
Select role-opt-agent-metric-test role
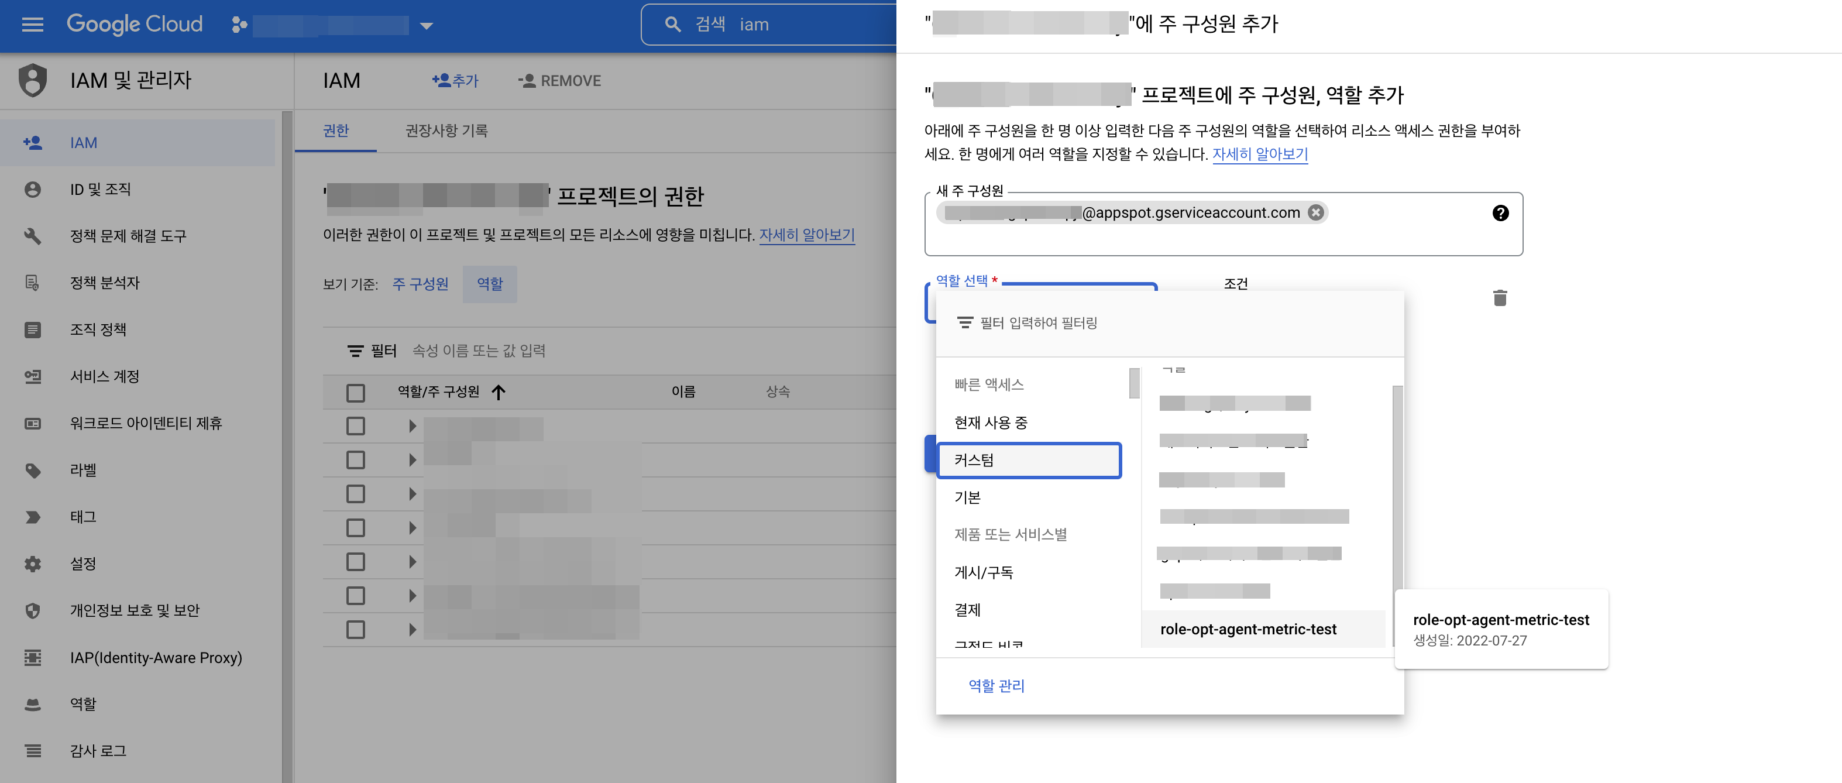[x=1248, y=629]
